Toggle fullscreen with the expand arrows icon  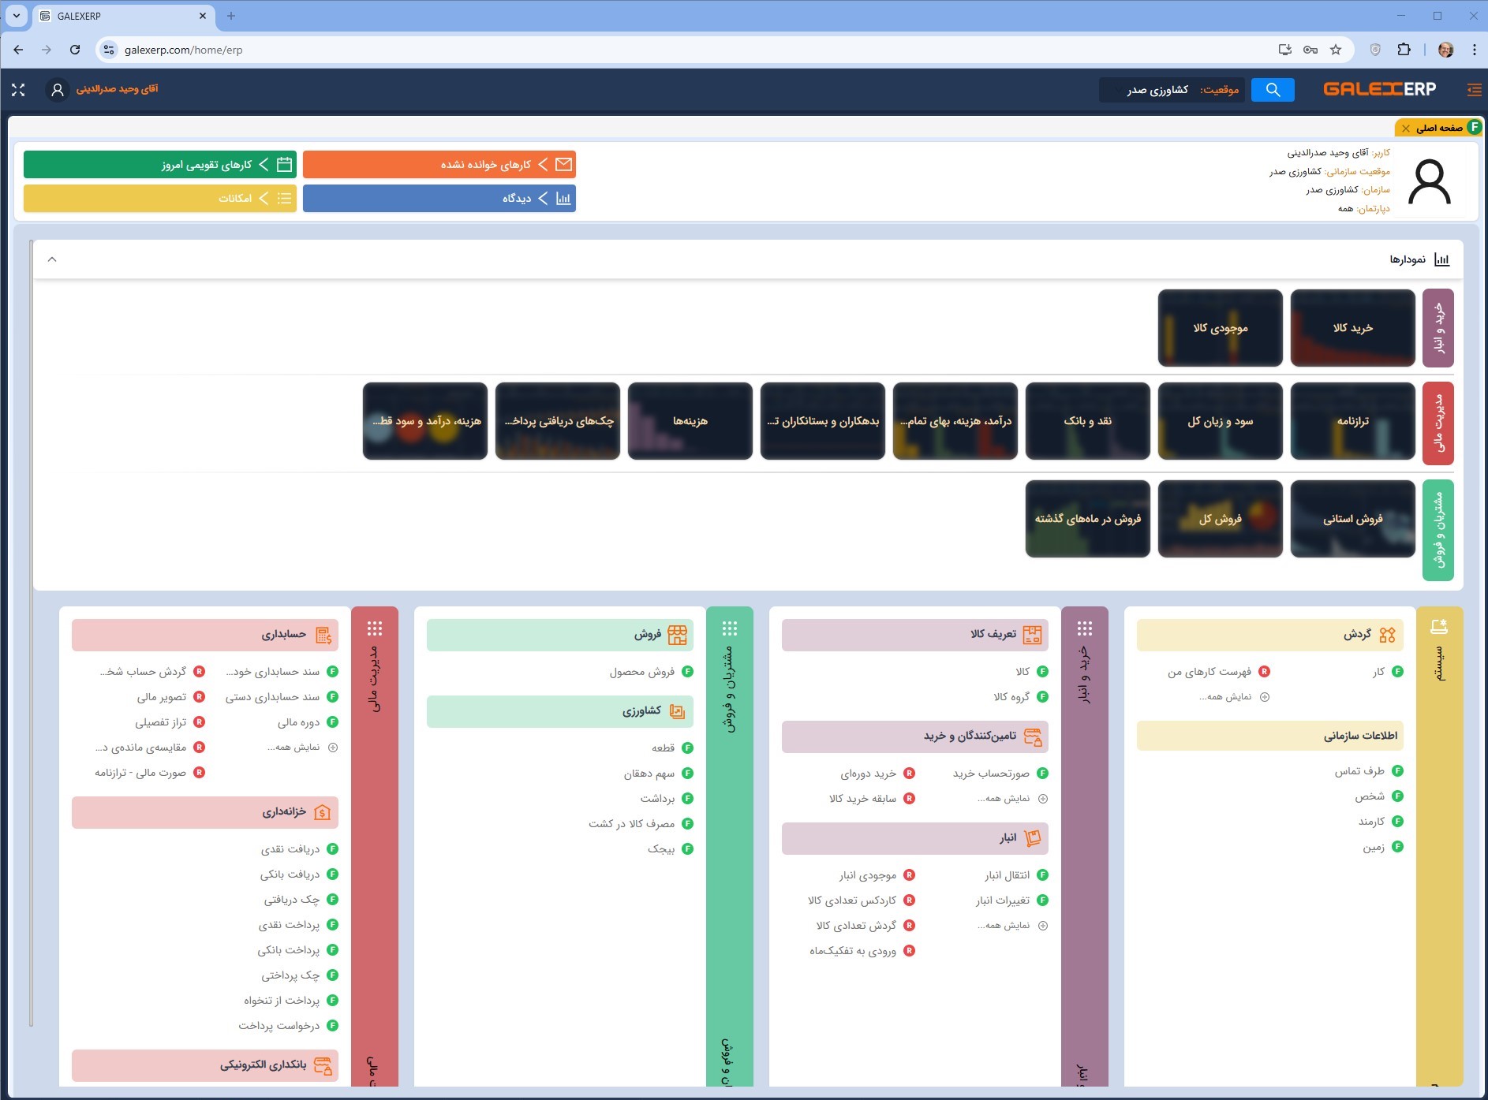[x=18, y=90]
